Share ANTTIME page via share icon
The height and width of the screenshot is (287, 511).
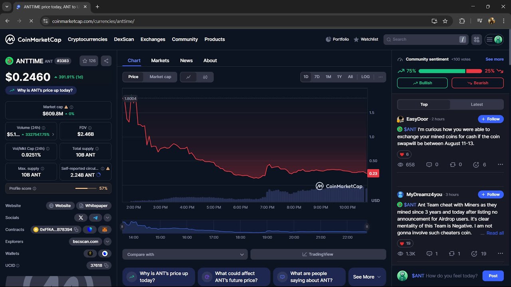coord(106,61)
